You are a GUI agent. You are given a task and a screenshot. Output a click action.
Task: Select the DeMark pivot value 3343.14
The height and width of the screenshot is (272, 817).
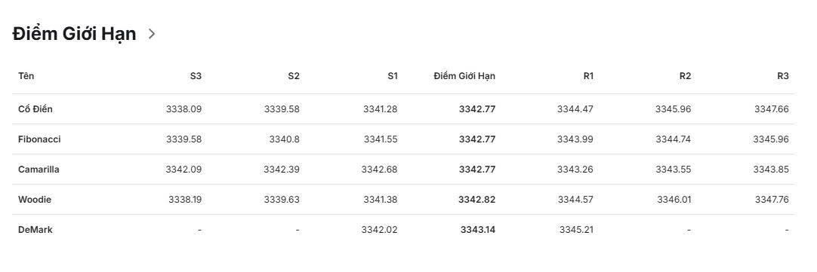478,230
